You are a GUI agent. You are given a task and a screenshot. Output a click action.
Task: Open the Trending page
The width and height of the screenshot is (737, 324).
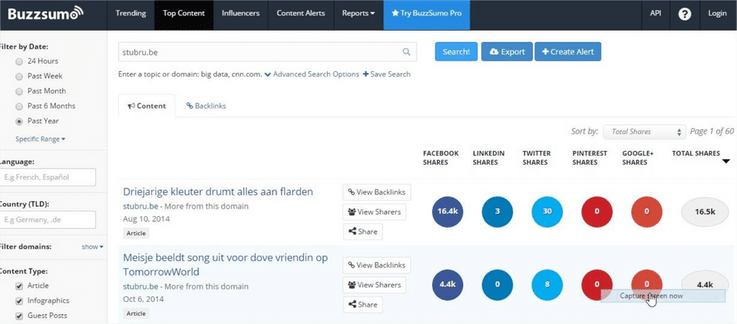[131, 13]
